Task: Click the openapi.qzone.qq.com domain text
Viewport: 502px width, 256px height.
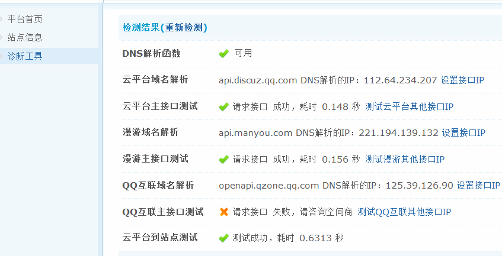Action: (x=269, y=186)
